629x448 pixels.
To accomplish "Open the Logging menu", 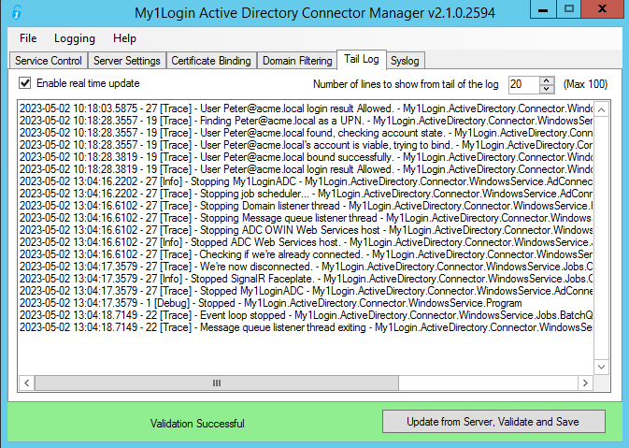I will 75,38.
